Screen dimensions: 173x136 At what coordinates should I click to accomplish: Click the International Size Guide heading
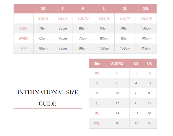point(47,98)
